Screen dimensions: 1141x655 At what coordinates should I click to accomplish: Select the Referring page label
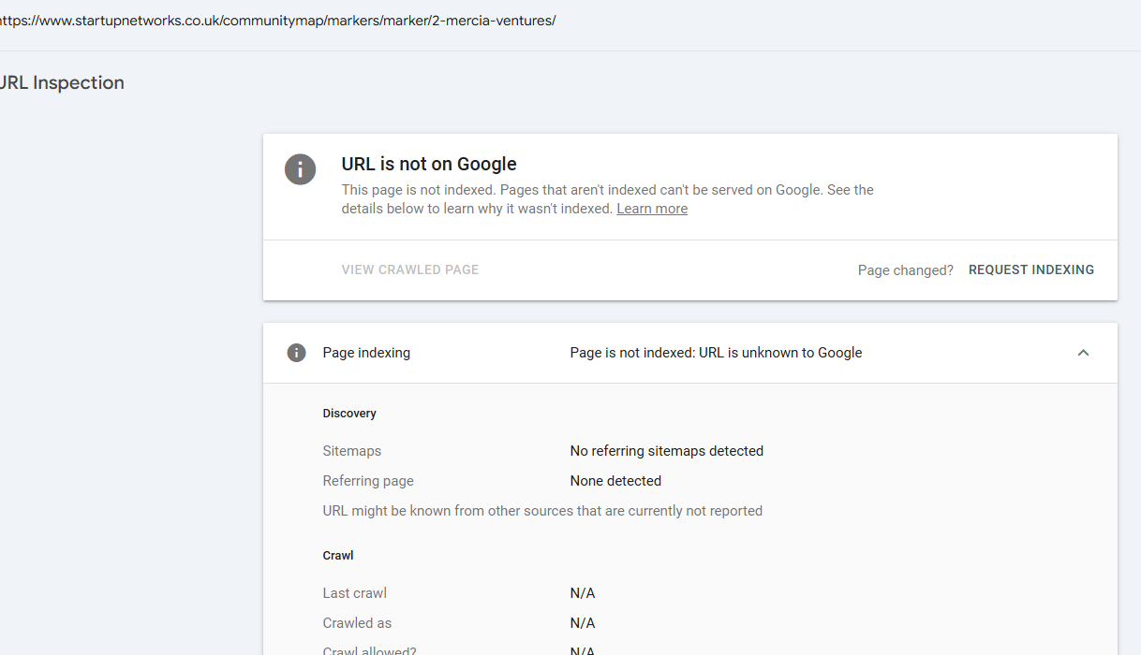point(368,481)
